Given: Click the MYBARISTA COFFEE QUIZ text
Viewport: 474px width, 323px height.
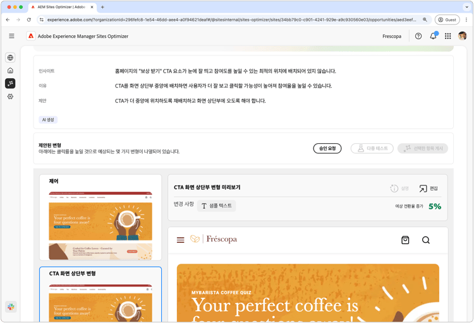Looking at the screenshot, I should point(221,293).
